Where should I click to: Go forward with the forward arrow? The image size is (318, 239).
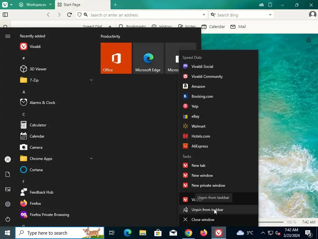coord(59,15)
